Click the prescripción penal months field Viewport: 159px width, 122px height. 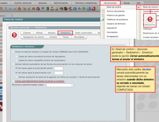59,68
